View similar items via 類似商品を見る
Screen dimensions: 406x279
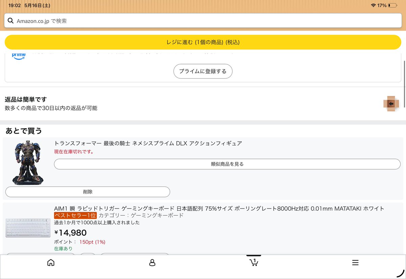tap(227, 164)
